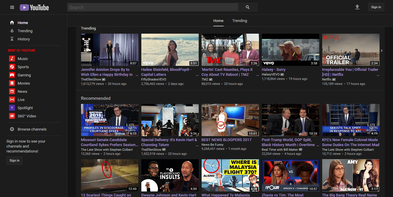
Task: Select Trending in the sidebar
Action: (25, 31)
